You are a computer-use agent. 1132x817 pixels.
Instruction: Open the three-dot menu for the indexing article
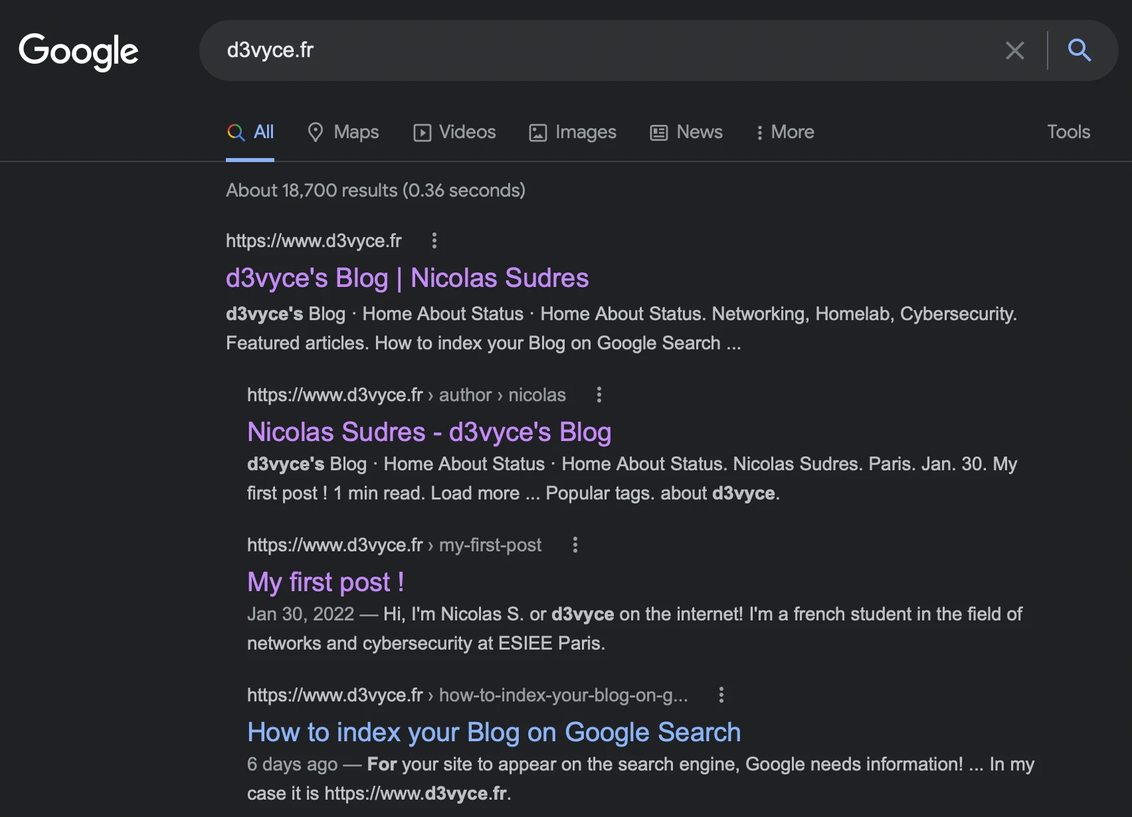coord(721,695)
